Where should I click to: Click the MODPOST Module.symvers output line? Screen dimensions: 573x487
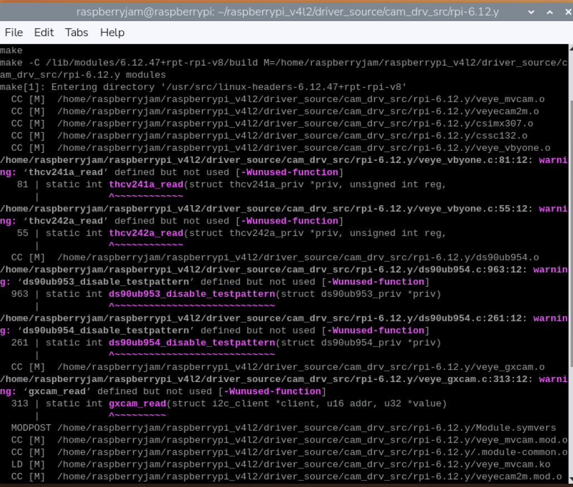tap(283, 428)
